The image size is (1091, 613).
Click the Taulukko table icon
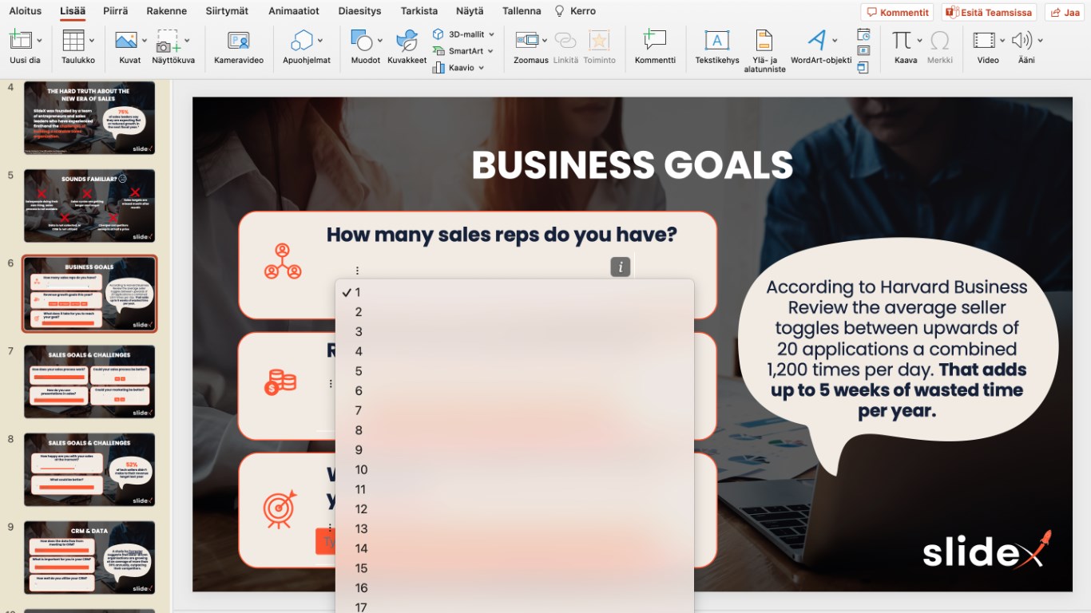click(73, 40)
